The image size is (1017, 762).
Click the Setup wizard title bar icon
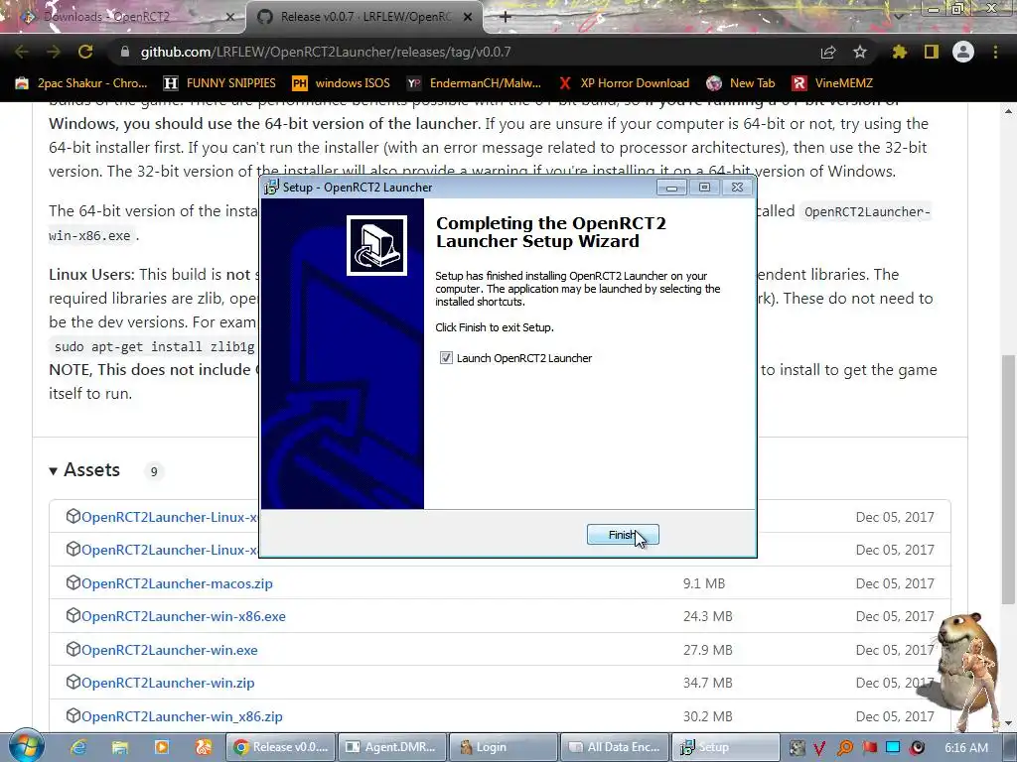(272, 188)
